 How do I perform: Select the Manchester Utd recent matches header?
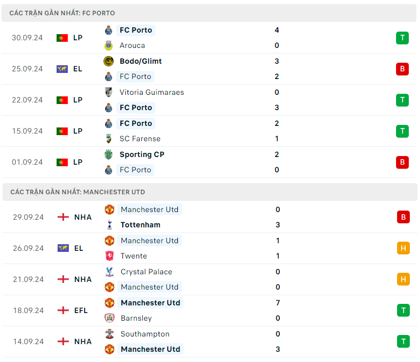pos(77,192)
